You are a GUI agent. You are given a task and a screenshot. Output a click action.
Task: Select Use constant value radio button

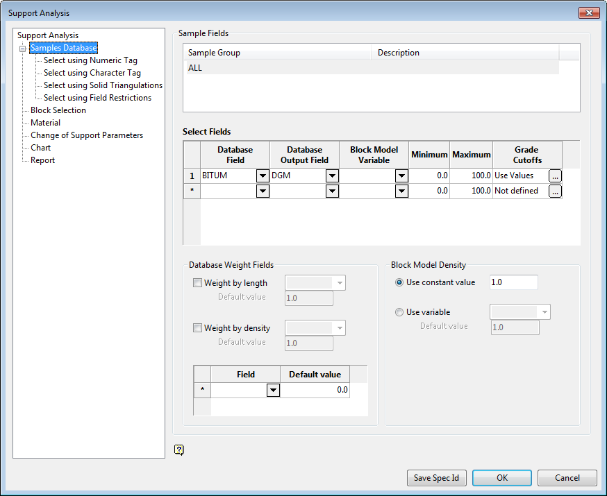pyautogui.click(x=399, y=282)
